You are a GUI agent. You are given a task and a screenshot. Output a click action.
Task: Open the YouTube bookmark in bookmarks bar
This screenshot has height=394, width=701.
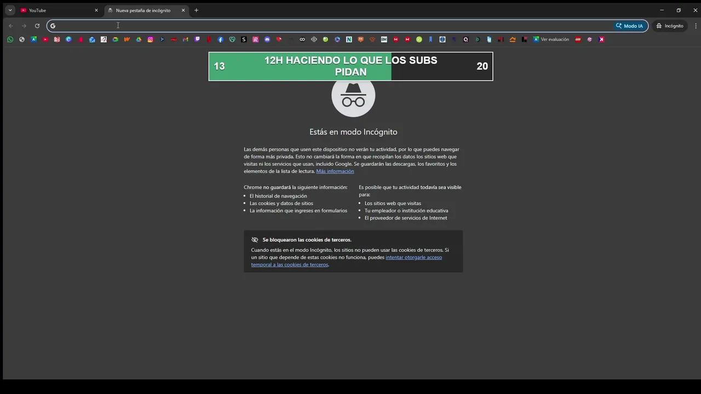coord(45,39)
